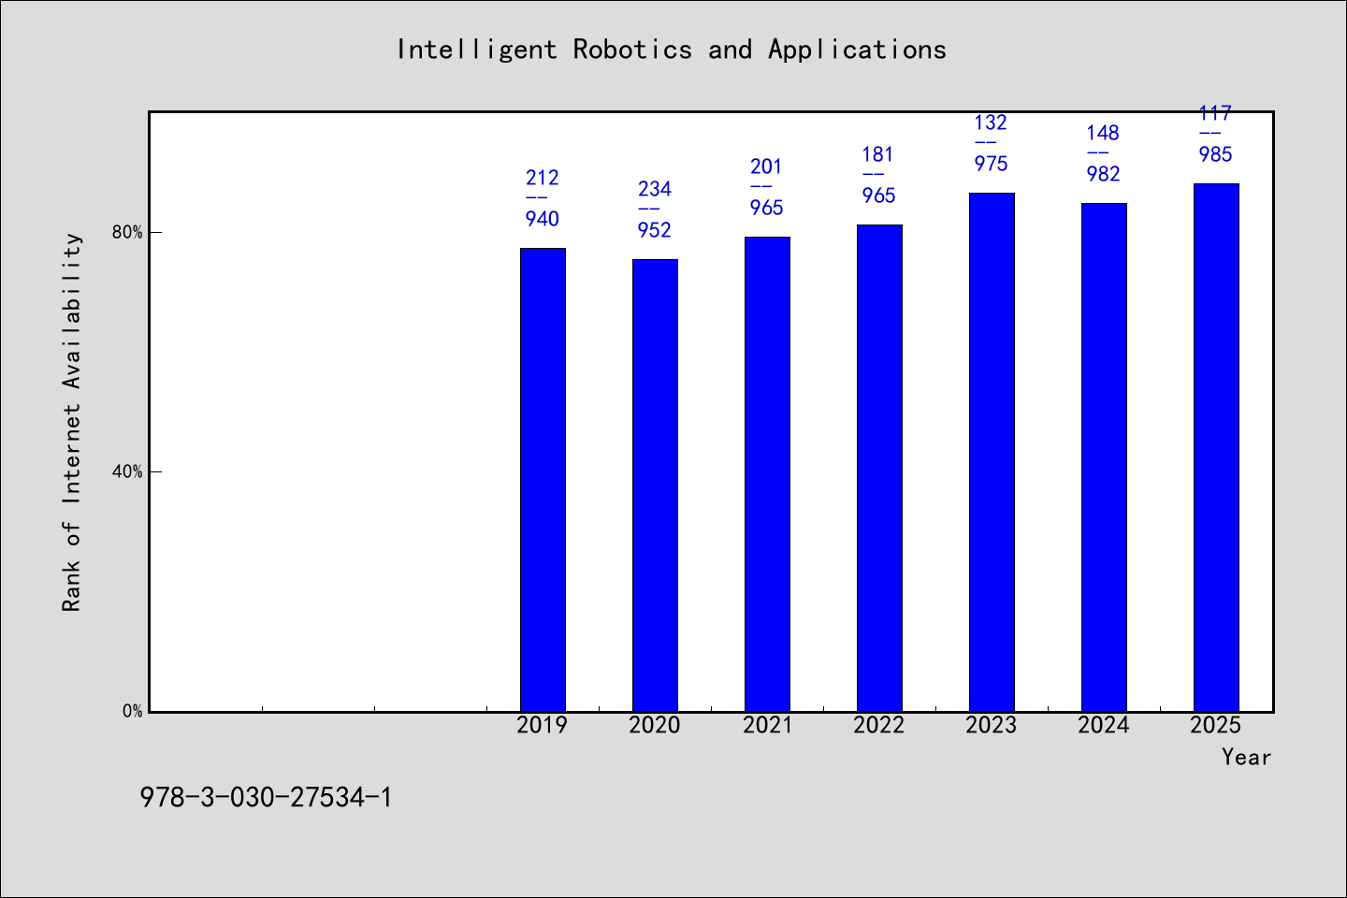Click the 2025 year tick label

(1216, 725)
